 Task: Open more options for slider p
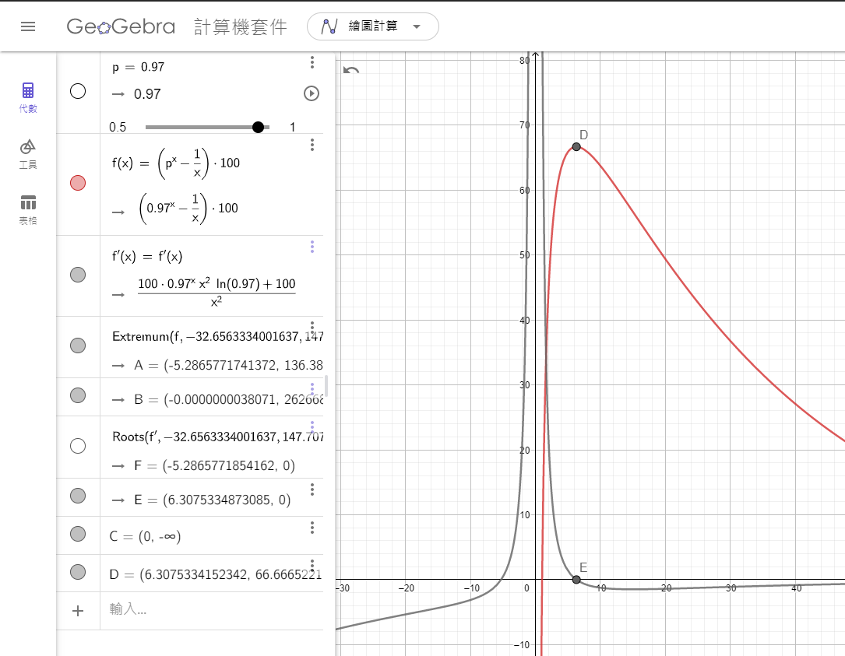pyautogui.click(x=312, y=63)
